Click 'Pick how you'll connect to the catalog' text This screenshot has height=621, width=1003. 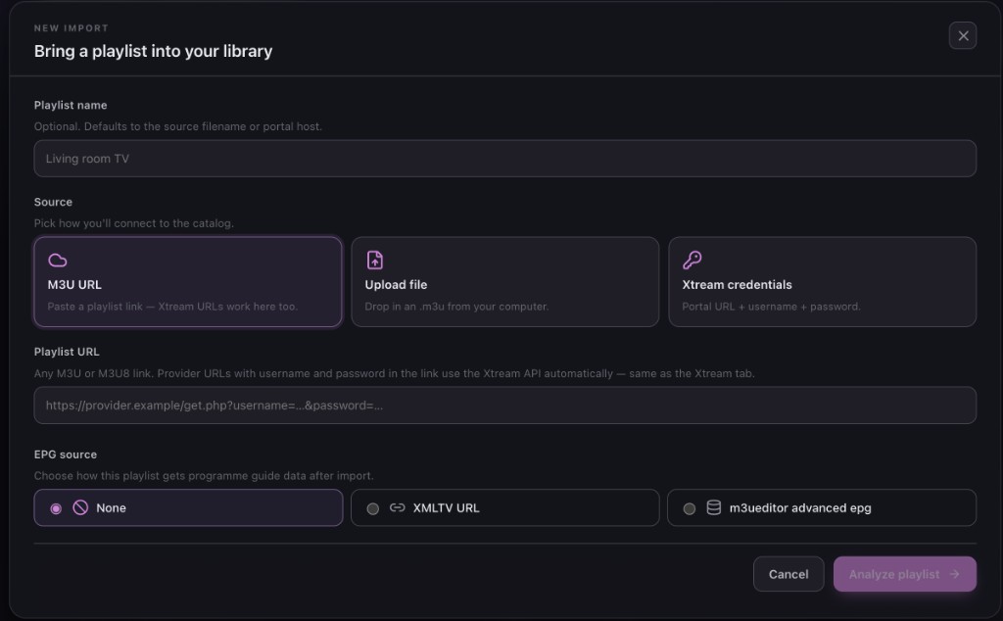click(x=133, y=223)
